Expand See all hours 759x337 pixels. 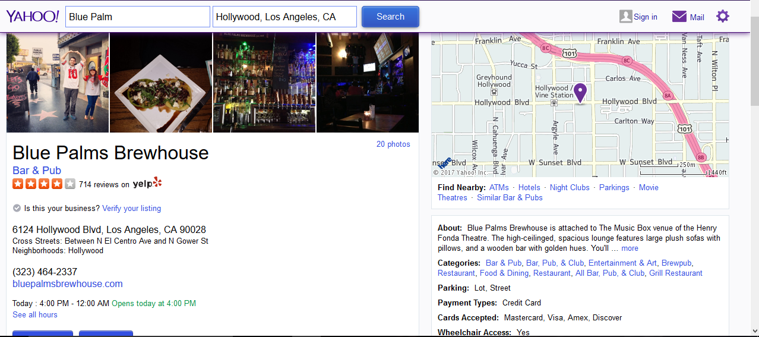(35, 315)
